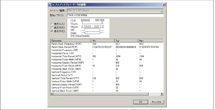This screenshot has width=215, height=110.
Task: Select the Horizontal Period (HP) row
Action: 107,53
